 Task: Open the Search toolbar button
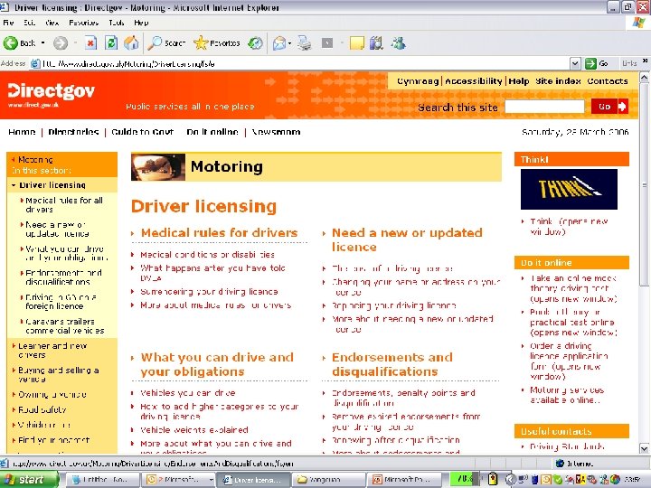166,42
